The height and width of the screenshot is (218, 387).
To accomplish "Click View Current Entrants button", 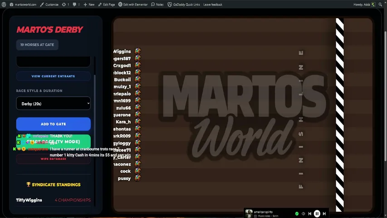I will (x=53, y=76).
